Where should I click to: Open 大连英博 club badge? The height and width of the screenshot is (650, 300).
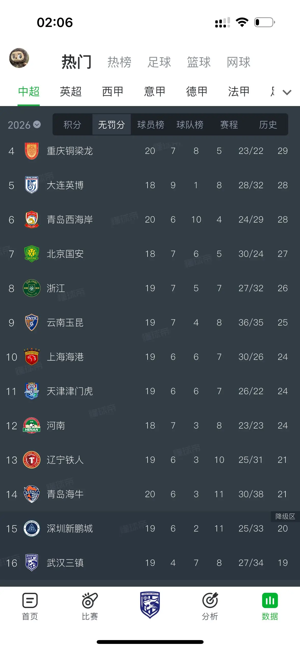pyautogui.click(x=32, y=185)
